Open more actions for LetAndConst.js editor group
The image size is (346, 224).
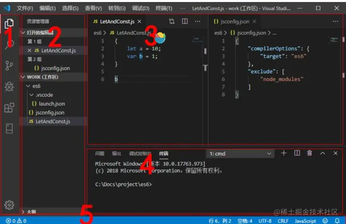coord(198,21)
